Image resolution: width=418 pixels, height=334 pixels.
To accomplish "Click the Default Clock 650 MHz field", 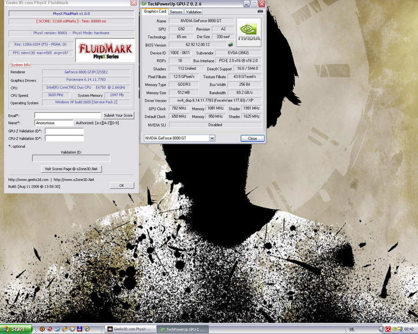I will 179,116.
